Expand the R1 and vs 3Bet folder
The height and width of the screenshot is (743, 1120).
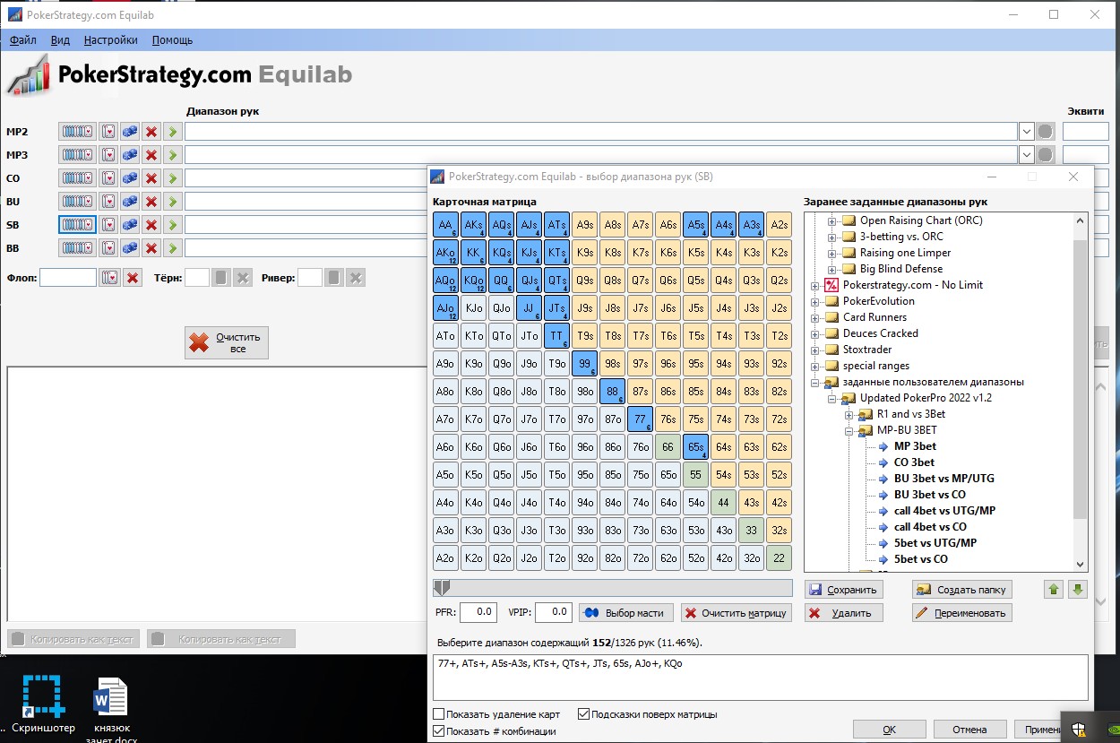[849, 414]
